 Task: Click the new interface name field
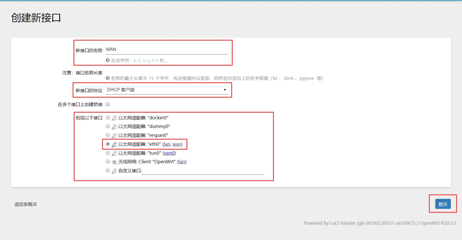tap(167, 50)
